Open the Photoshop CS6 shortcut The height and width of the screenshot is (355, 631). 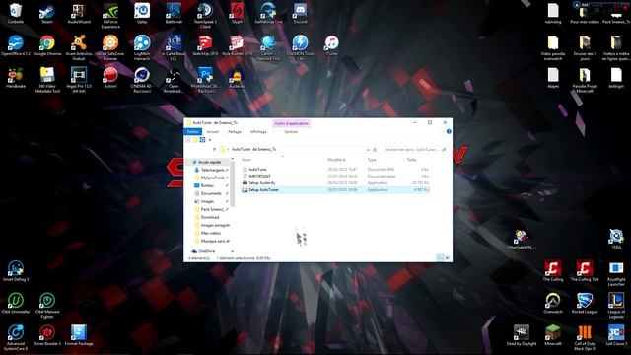coord(205,80)
